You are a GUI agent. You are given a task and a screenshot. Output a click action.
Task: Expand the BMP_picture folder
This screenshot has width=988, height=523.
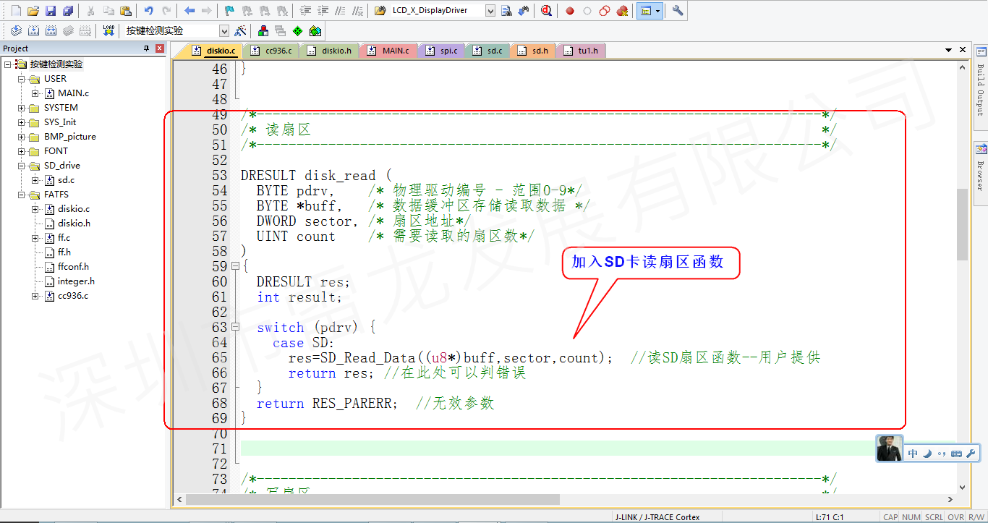tap(22, 137)
